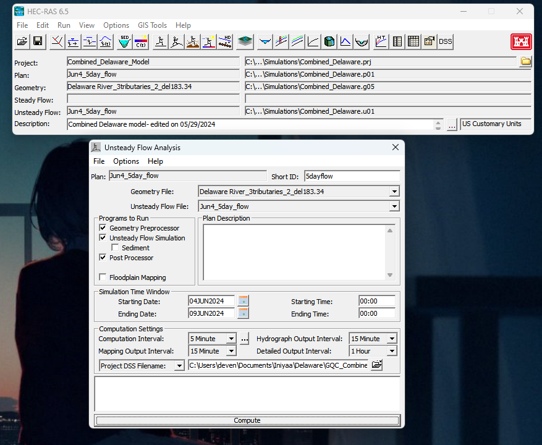Expand Geometry File dropdown
The height and width of the screenshot is (445, 542).
(x=394, y=192)
